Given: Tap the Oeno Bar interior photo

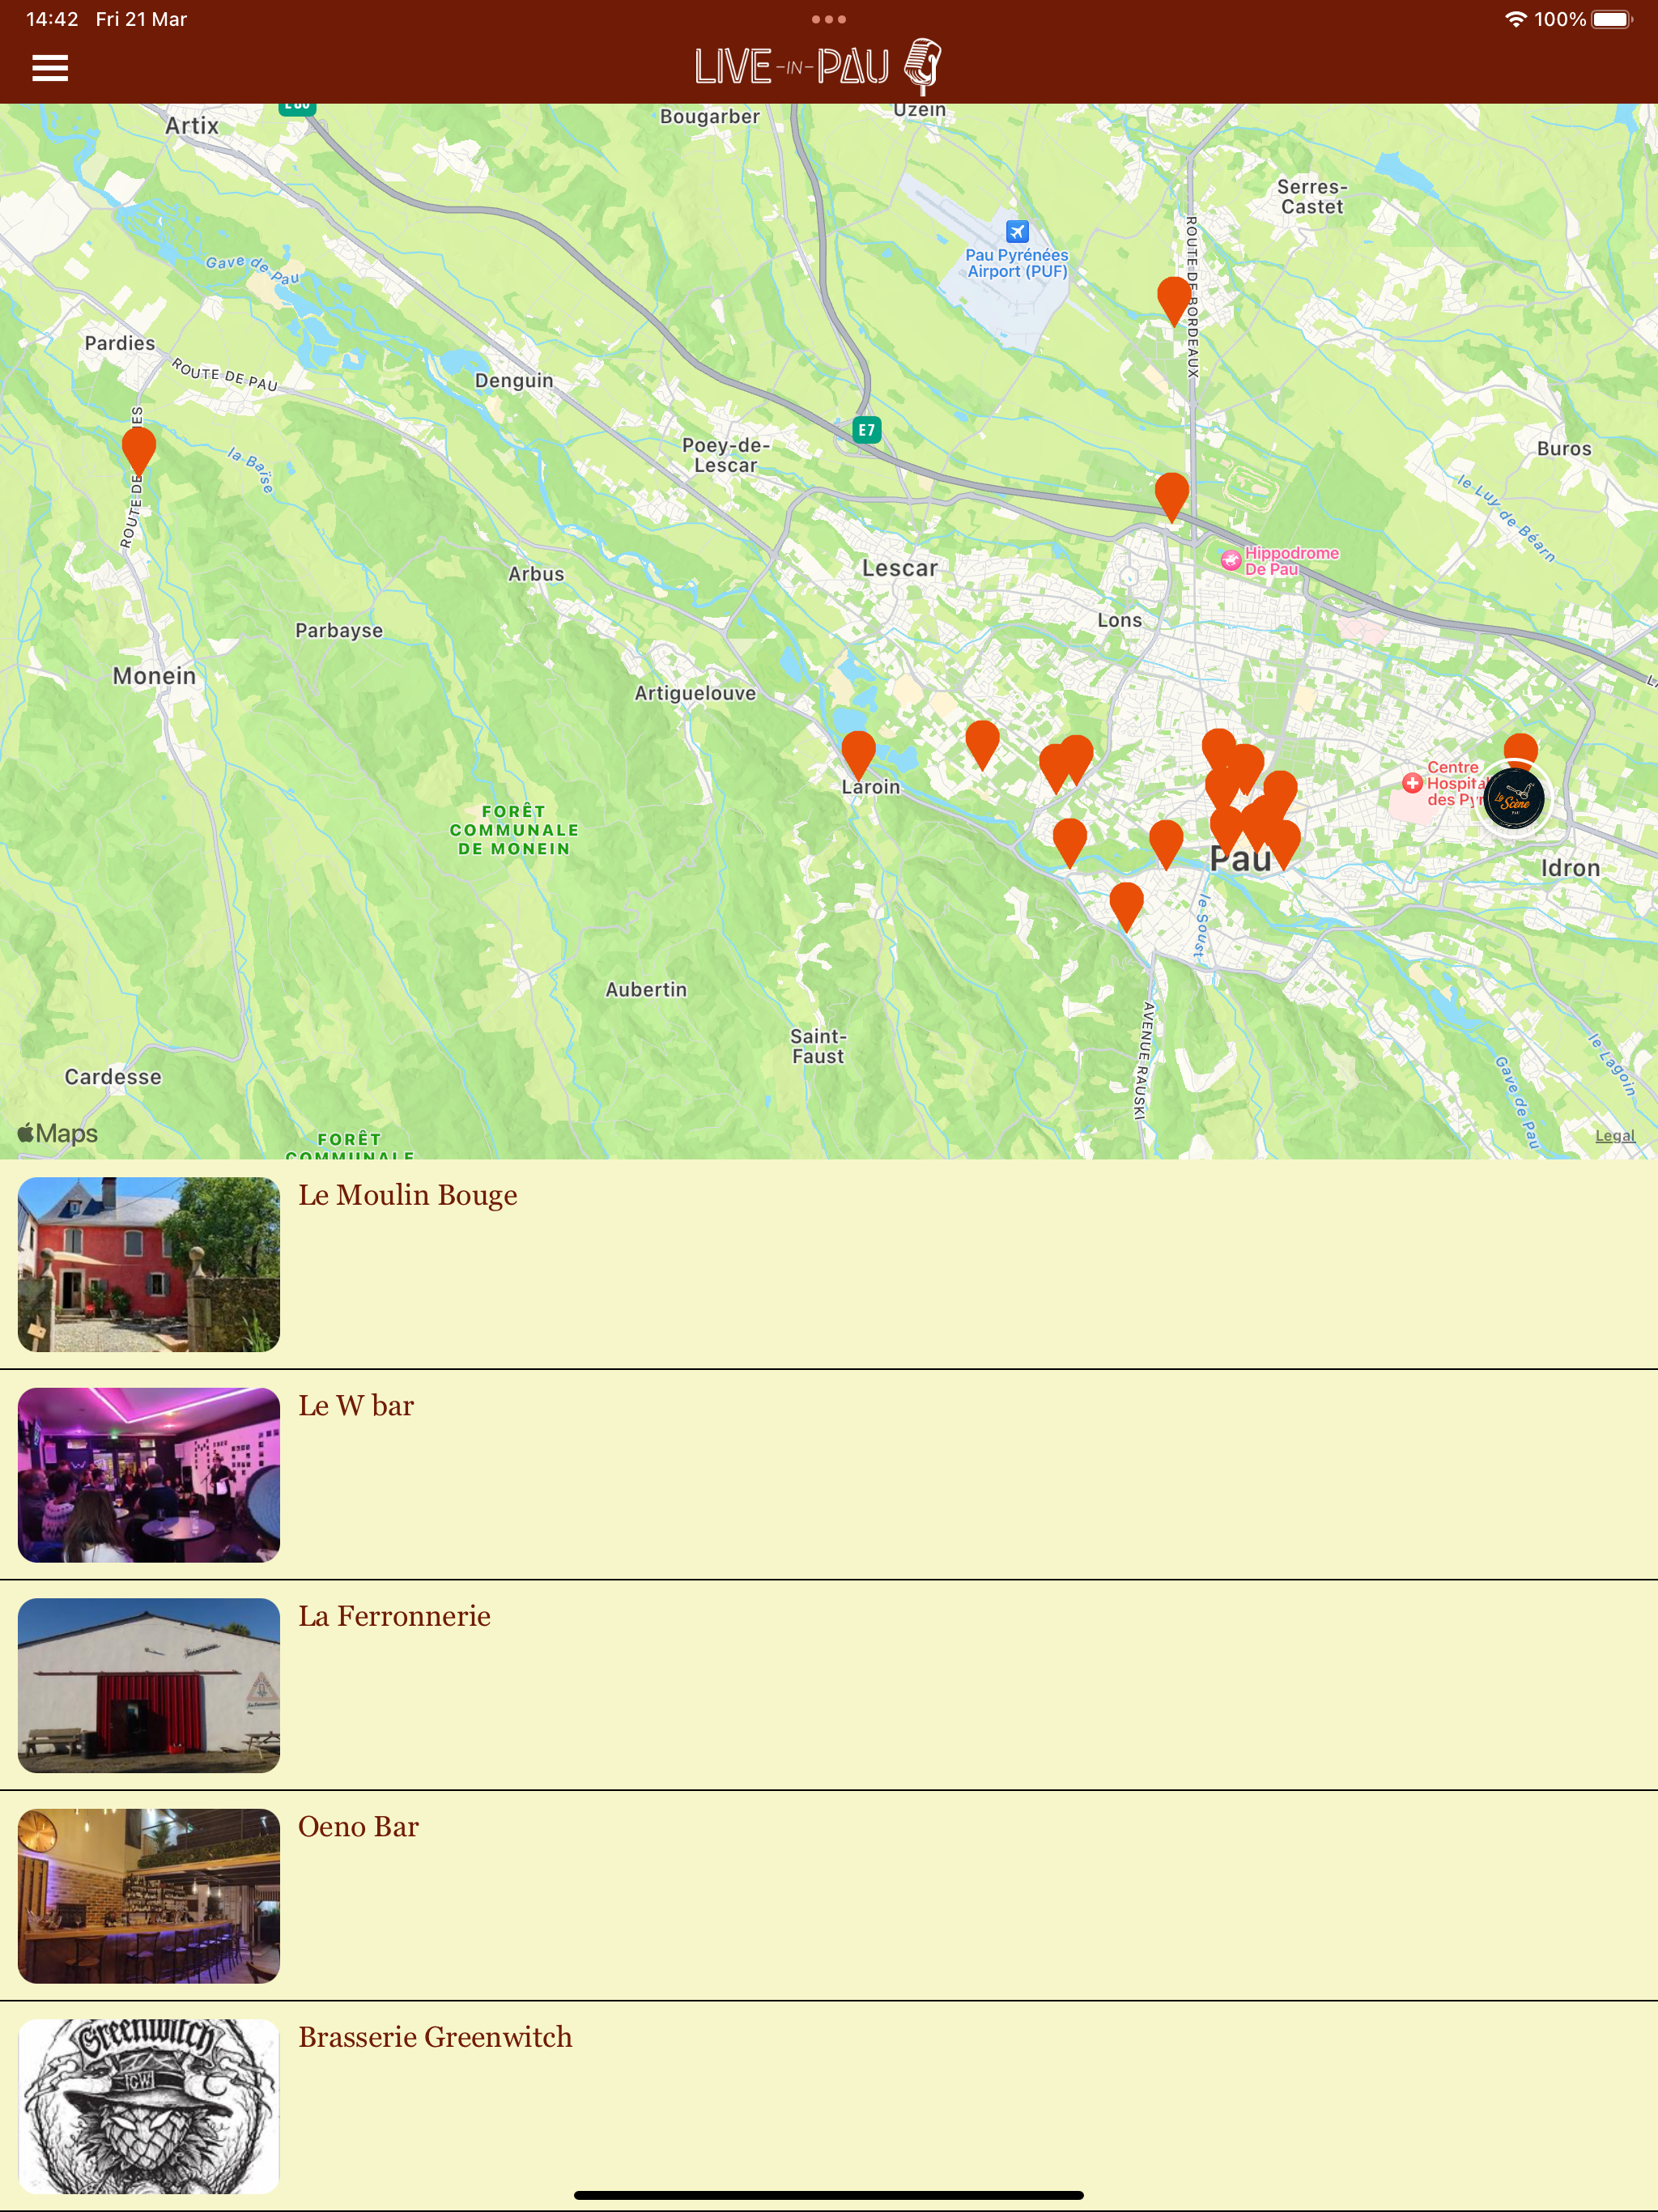Looking at the screenshot, I should pyautogui.click(x=149, y=1896).
